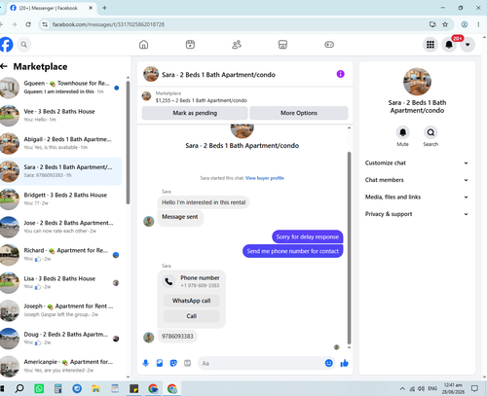Click the phone icon in contact card
This screenshot has width=487, height=396.
pyautogui.click(x=169, y=281)
